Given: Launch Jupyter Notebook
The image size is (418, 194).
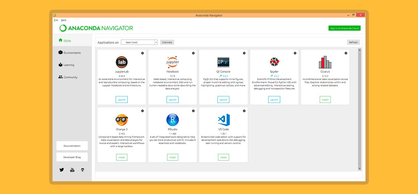Looking at the screenshot, I should (x=173, y=100).
